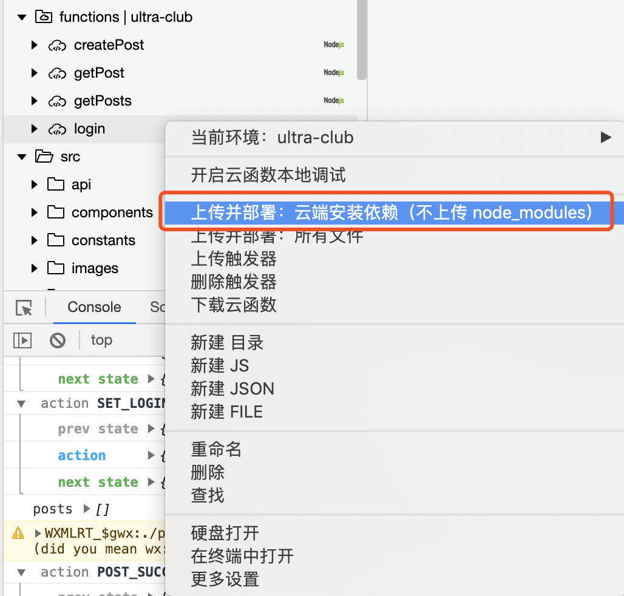The width and height of the screenshot is (624, 596).
Task: Click the createPost cloud function icon
Action: pos(57,46)
